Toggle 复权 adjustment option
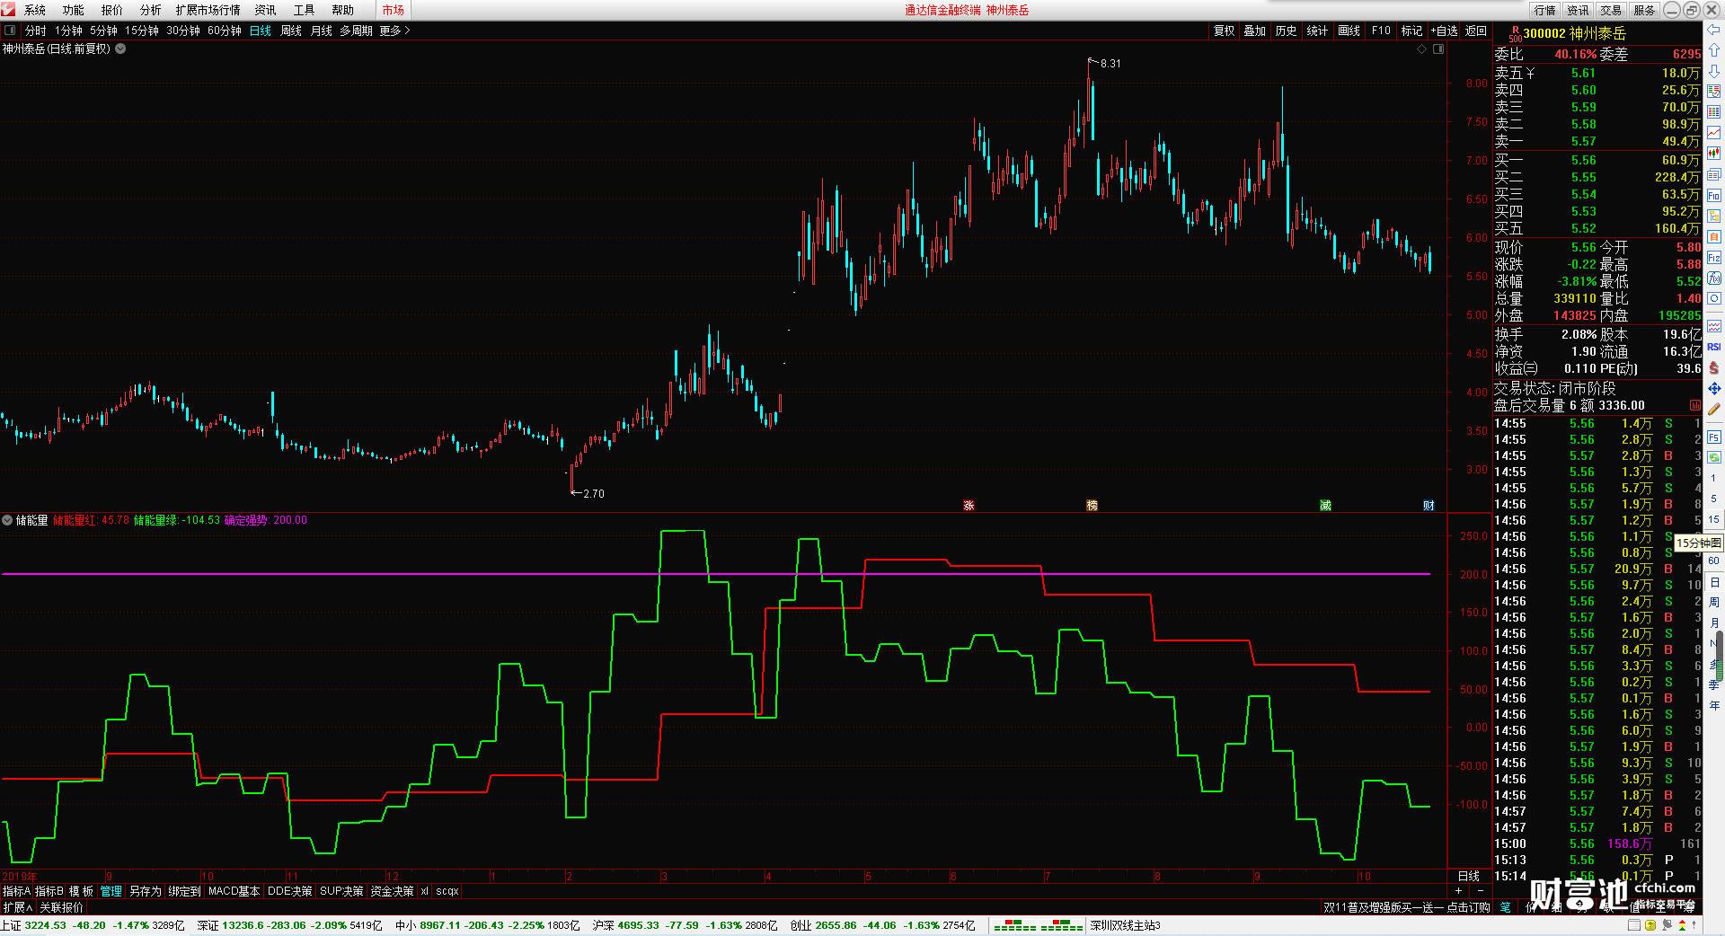The width and height of the screenshot is (1725, 936). 1224,31
